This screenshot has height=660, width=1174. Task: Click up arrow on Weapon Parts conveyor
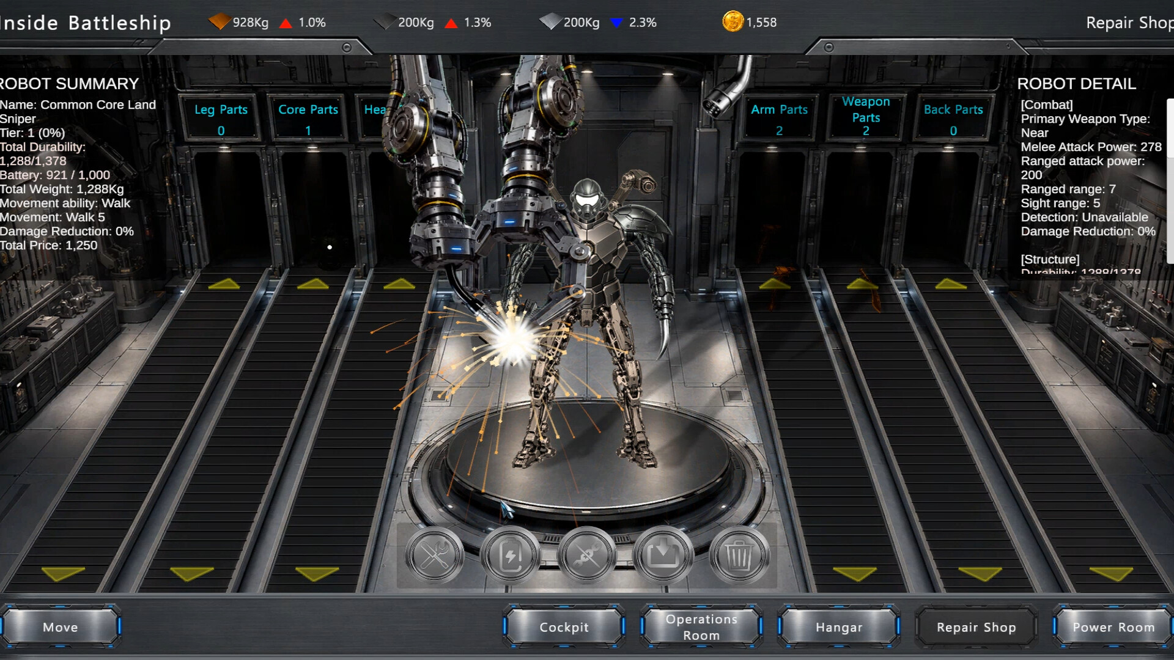pos(862,284)
